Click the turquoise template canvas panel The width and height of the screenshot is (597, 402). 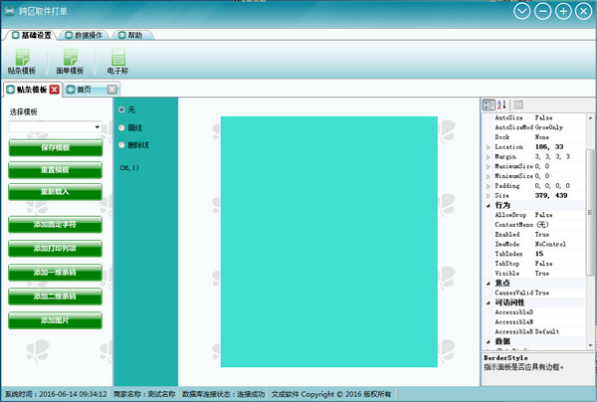pyautogui.click(x=329, y=242)
